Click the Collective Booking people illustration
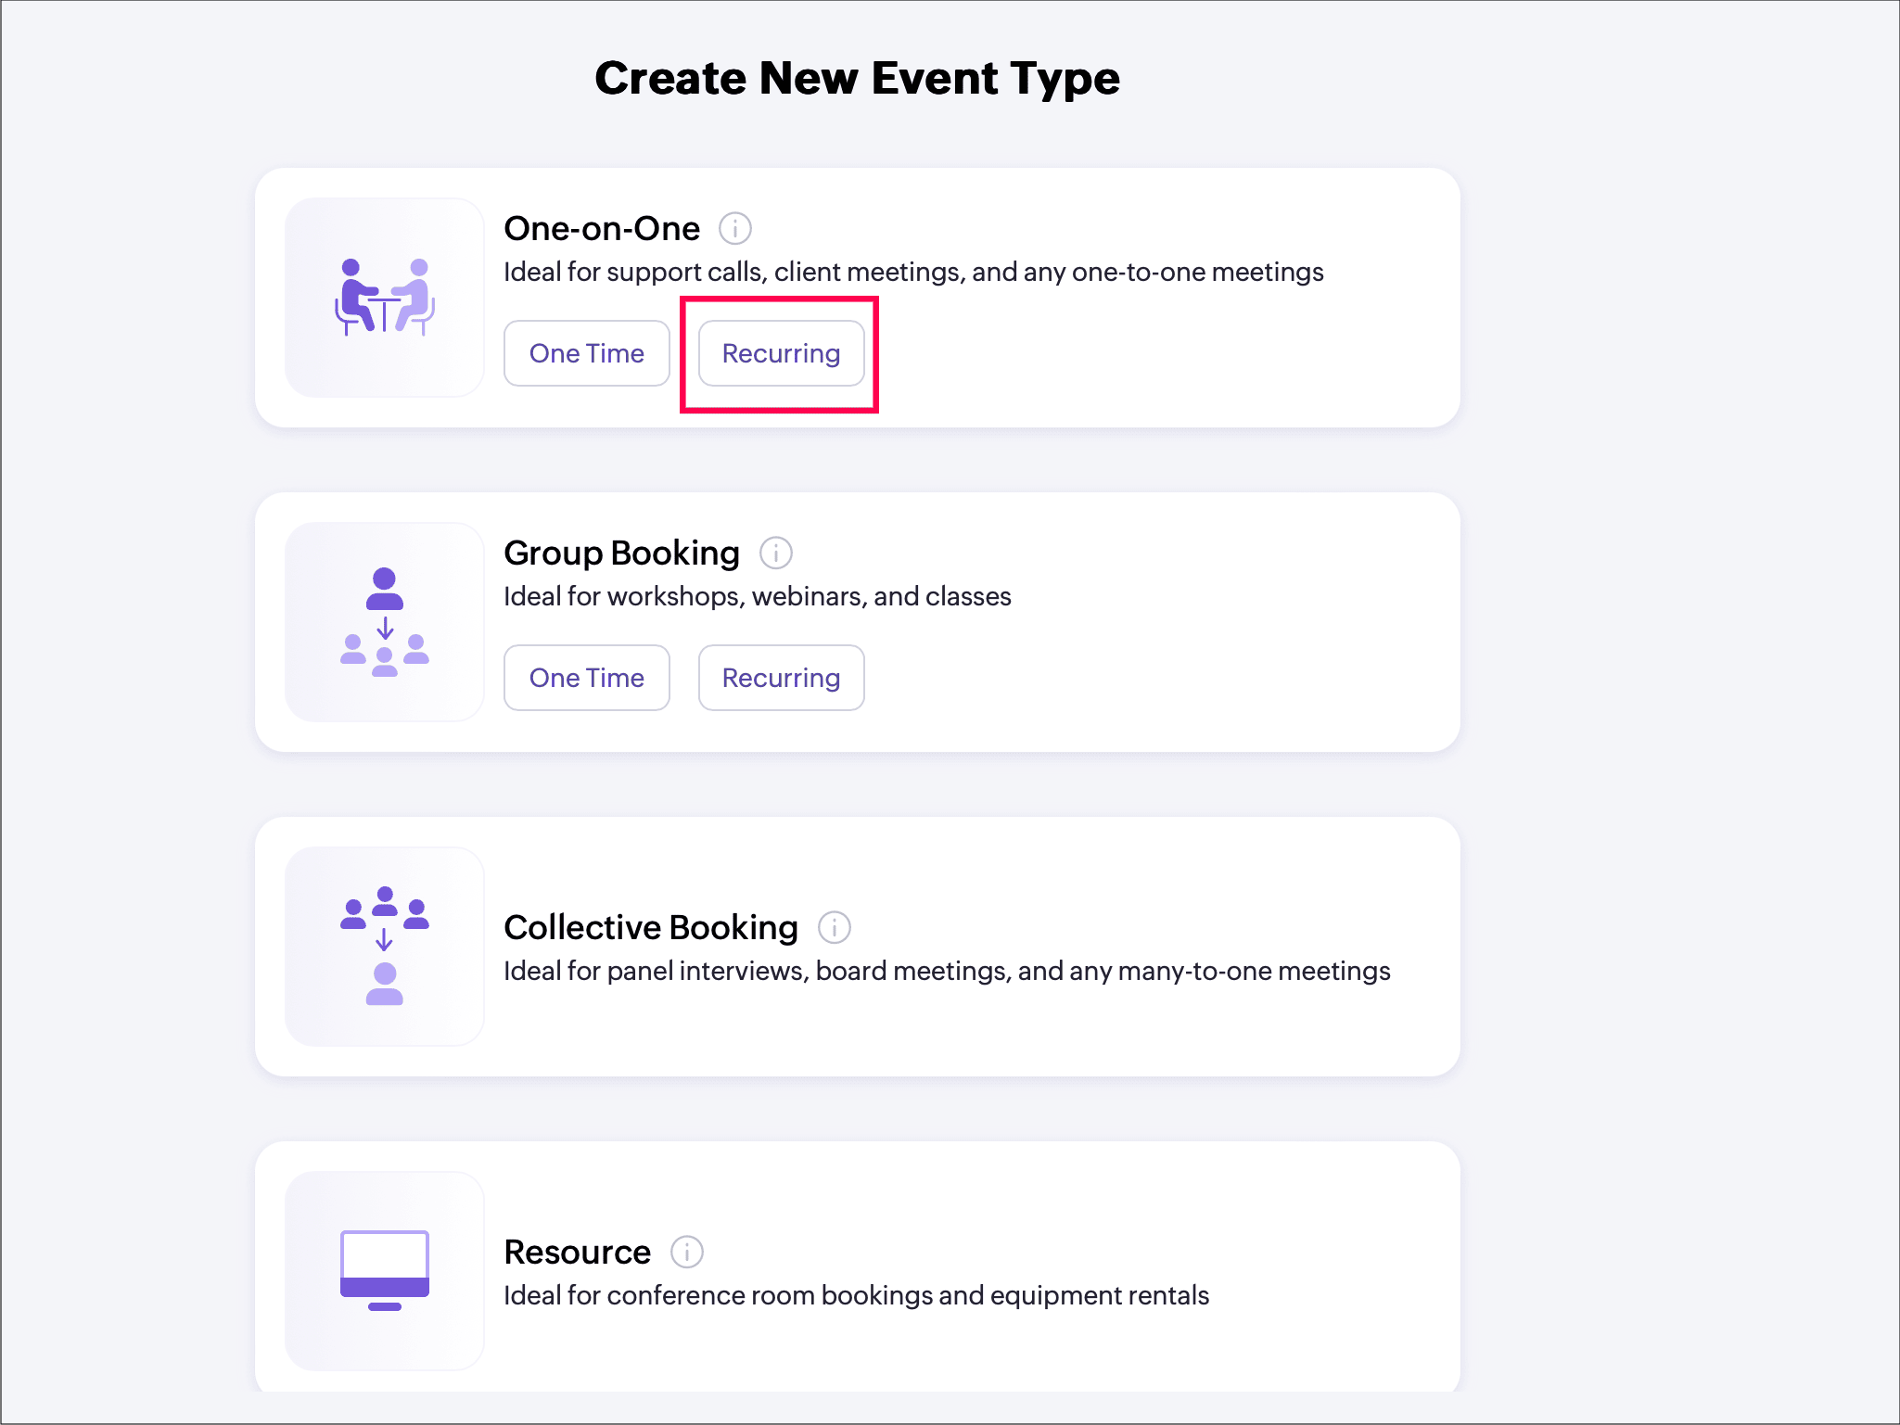Image resolution: width=1900 pixels, height=1425 pixels. coord(385,947)
